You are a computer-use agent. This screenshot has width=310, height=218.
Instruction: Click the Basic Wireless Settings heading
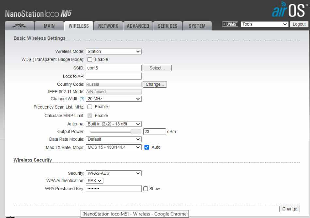[39, 38]
